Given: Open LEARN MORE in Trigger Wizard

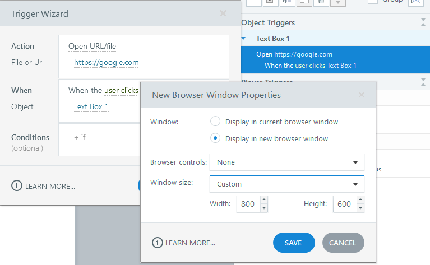Looking at the screenshot, I should (50, 187).
